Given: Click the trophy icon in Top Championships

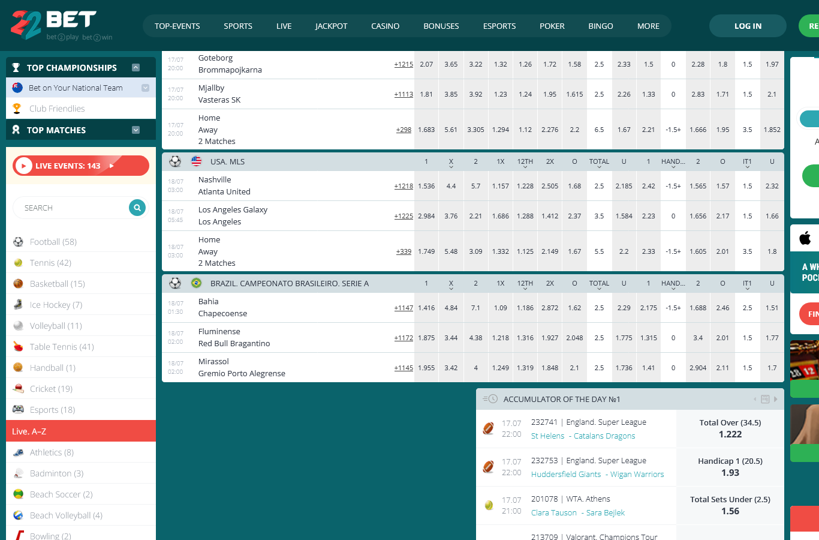Looking at the screenshot, I should coord(16,68).
